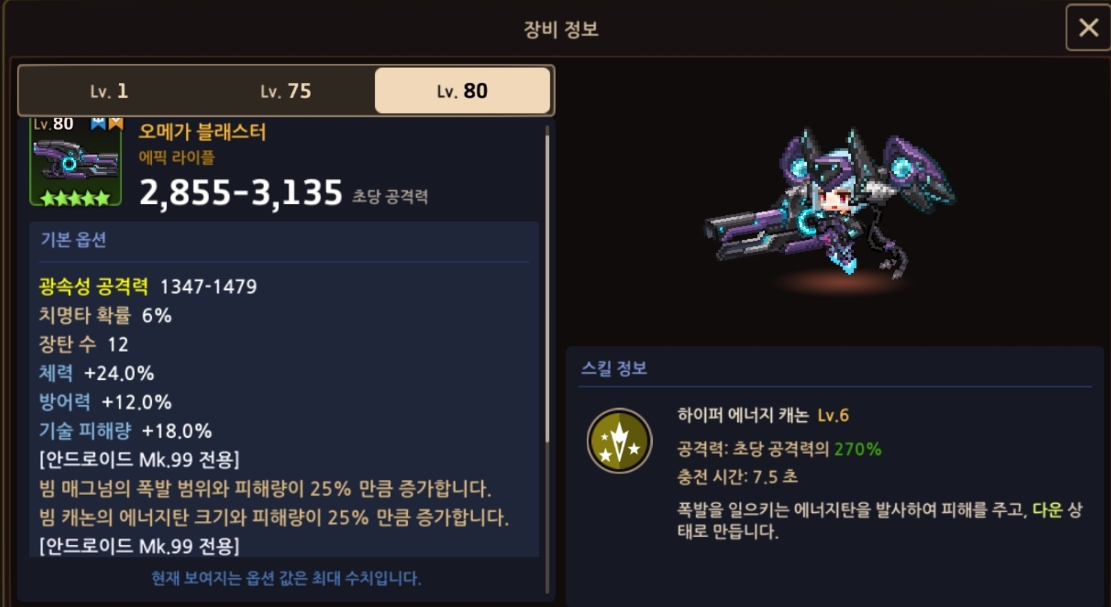Screen dimensions: 1111x607
Task: Select the Lv. 1 tab
Action: (x=109, y=91)
